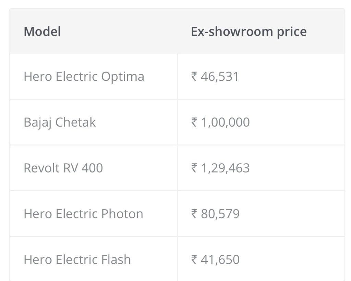Click the ₹ 46,531 price
Image resolution: width=351 pixels, height=281 pixels.
[215, 76]
